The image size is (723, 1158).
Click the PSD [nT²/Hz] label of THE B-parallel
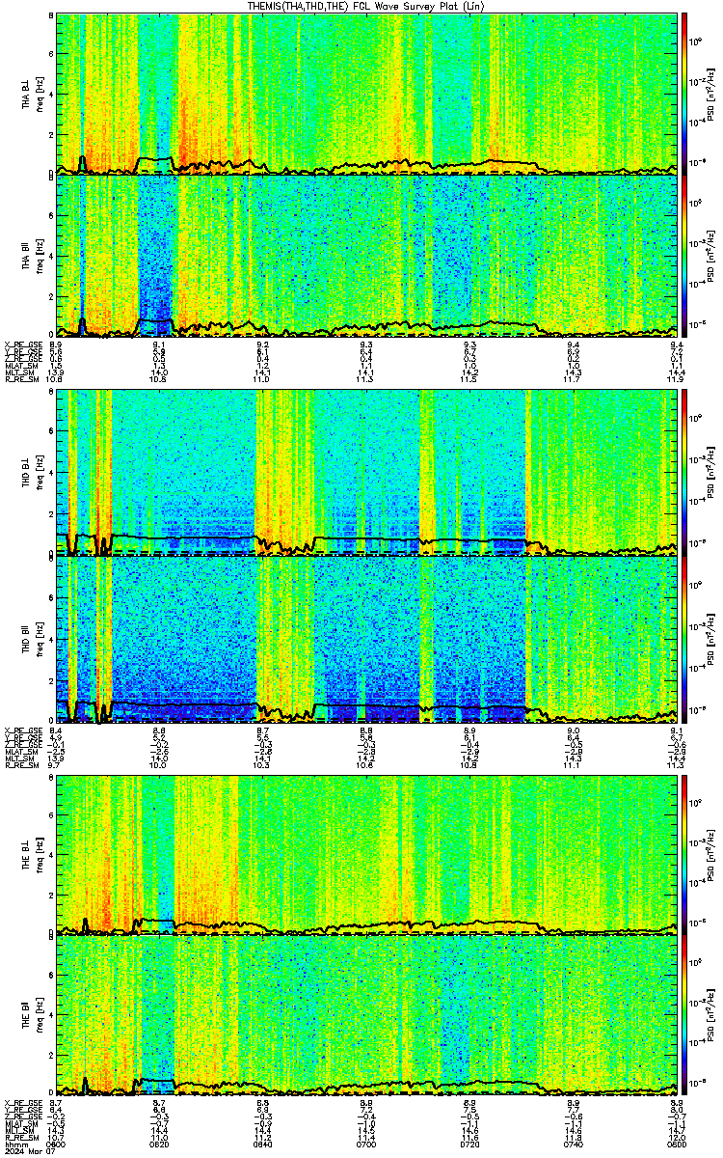[x=709, y=1014]
